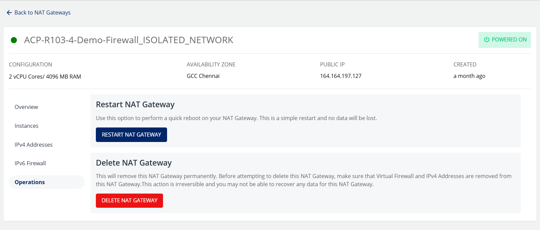
Task: Switch to IPv4 Addresses tab
Action: 33,145
